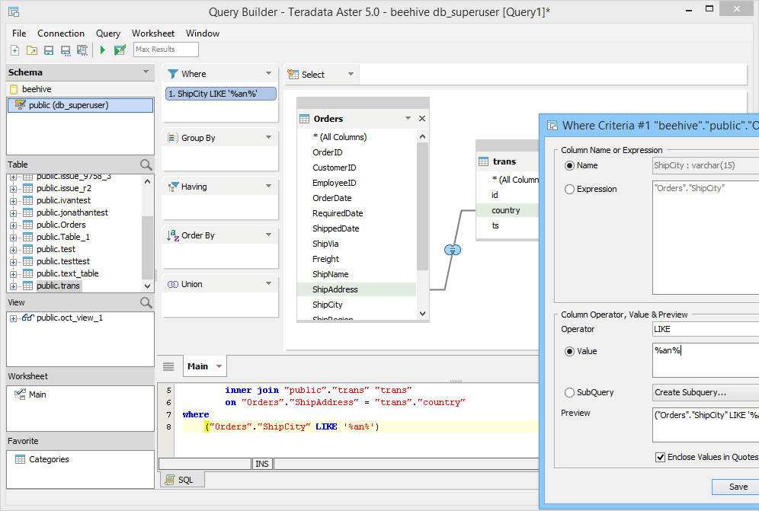Image resolution: width=759 pixels, height=511 pixels.
Task: Click the new query document toolbar icon
Action: click(x=15, y=50)
